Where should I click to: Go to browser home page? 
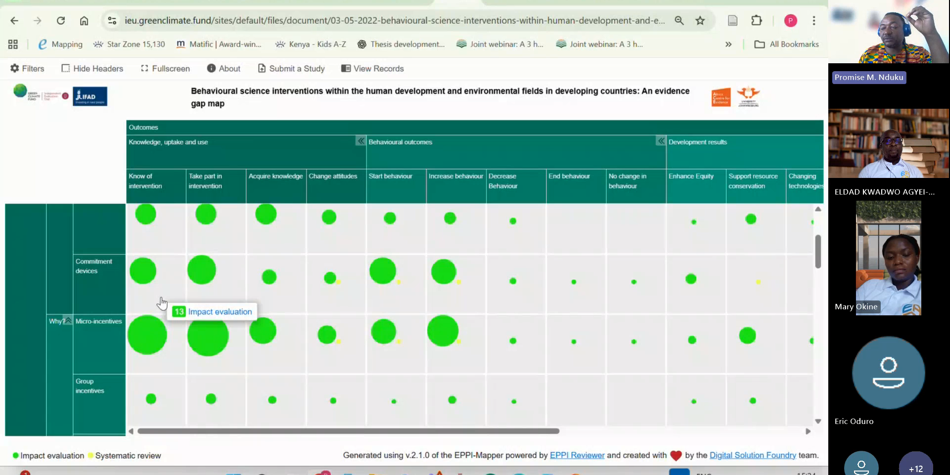tap(84, 21)
